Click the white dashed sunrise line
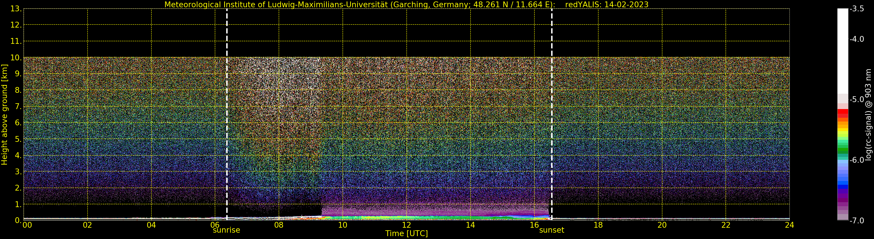Image resolution: width=874 pixels, height=239 pixels. pos(227,114)
